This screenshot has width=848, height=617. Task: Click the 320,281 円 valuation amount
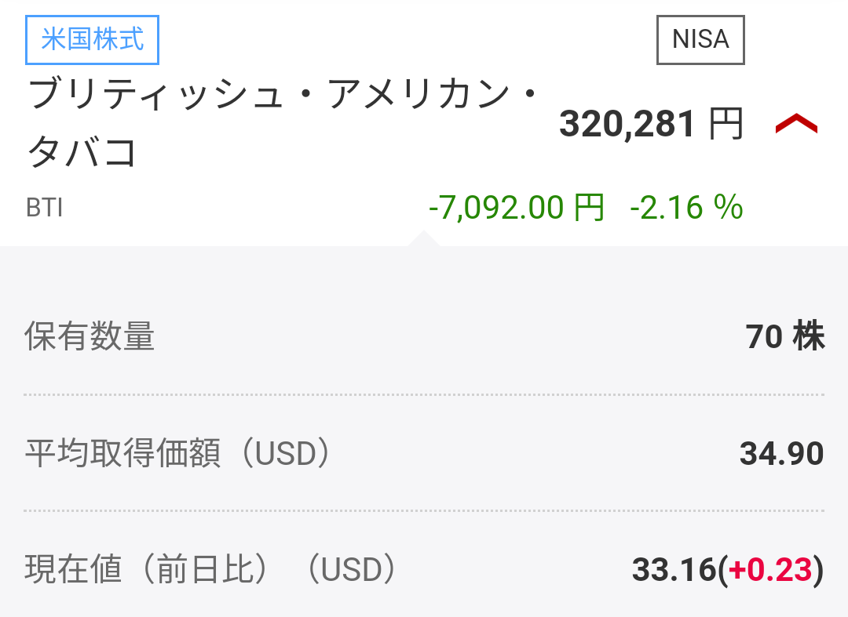coord(627,124)
